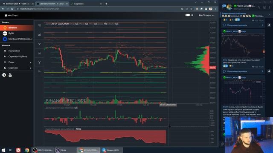Share the first Telegram post via arrow
The height and width of the screenshot is (153, 273).
(269, 25)
